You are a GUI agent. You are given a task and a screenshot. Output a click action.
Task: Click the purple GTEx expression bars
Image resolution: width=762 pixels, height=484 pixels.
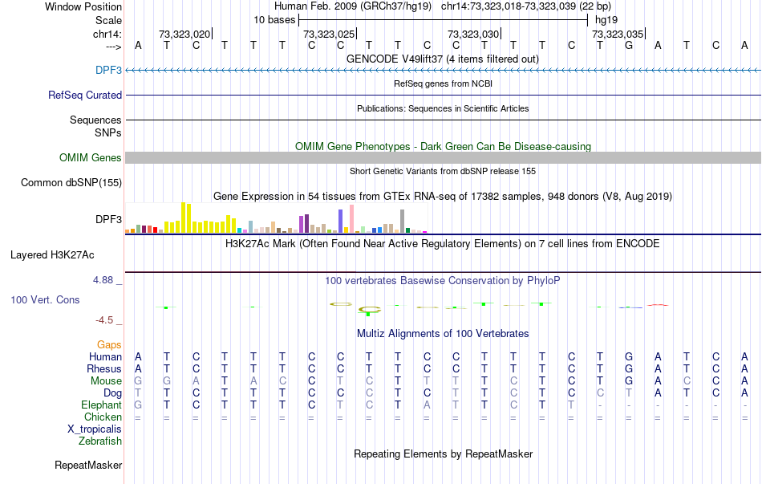[x=304, y=224]
